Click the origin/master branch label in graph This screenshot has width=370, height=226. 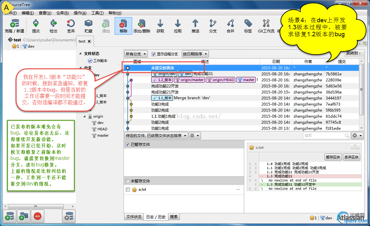[189, 80]
